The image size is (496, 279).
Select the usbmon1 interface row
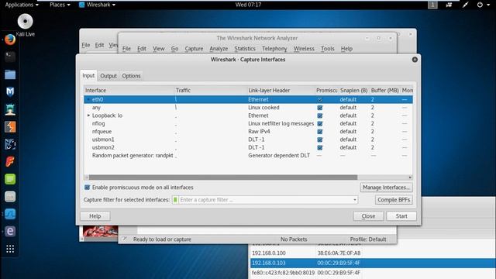coord(248,139)
